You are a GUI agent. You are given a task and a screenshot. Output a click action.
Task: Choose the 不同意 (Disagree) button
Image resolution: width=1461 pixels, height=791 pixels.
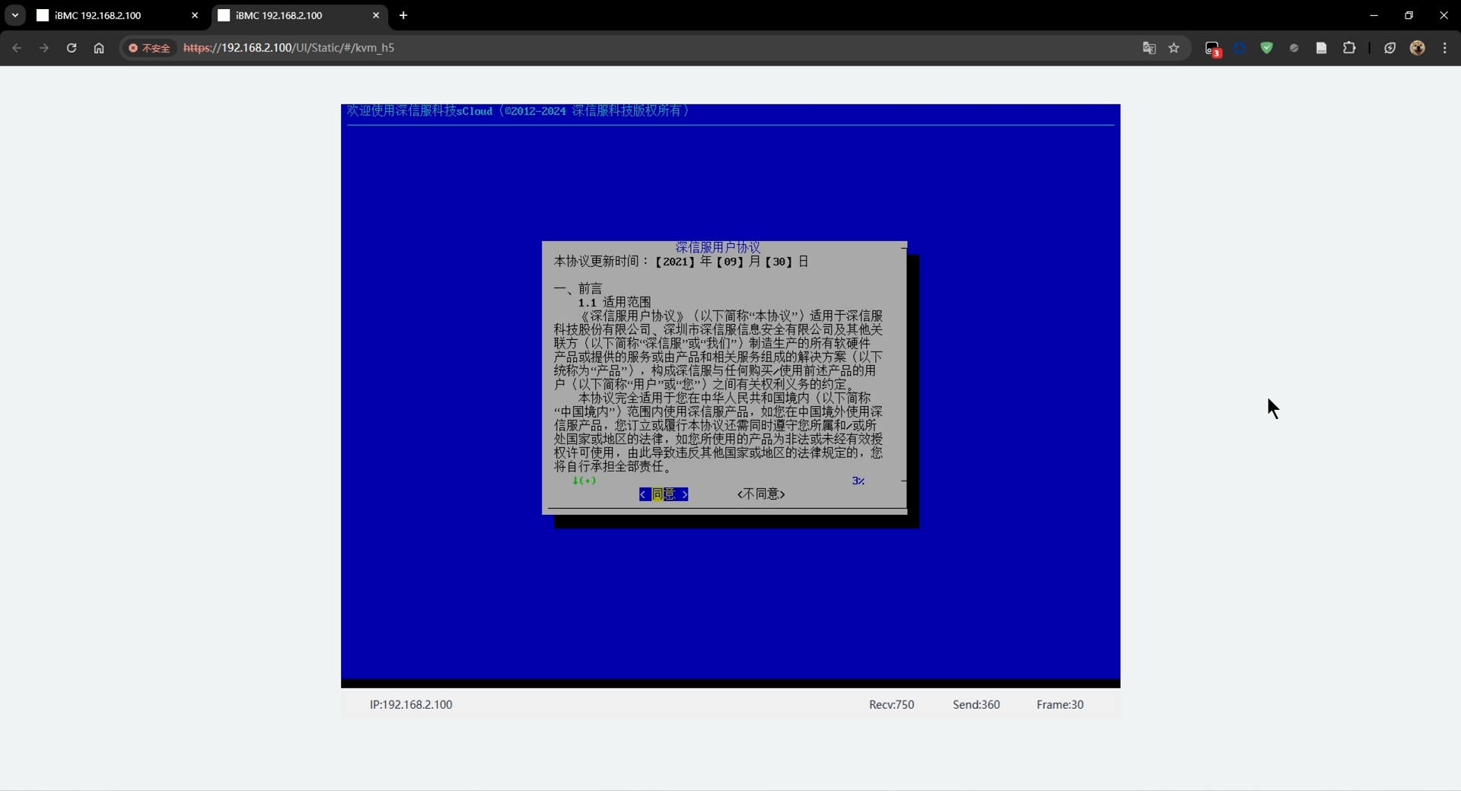point(761,494)
